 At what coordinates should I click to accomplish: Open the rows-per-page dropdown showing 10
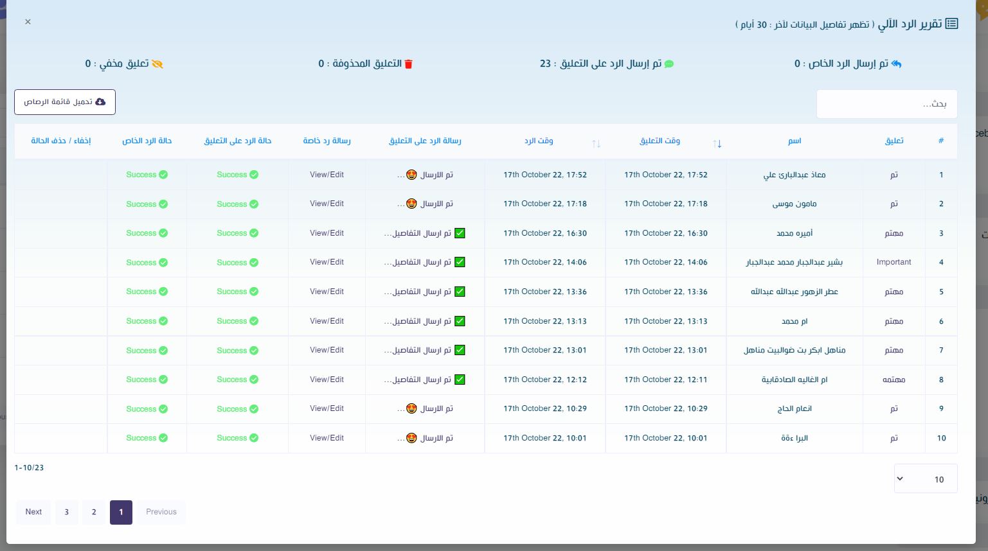[925, 479]
